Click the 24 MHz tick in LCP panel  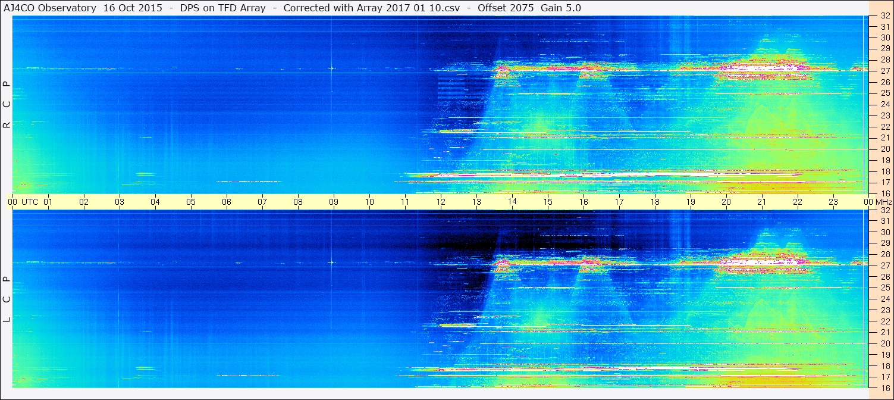pos(885,299)
